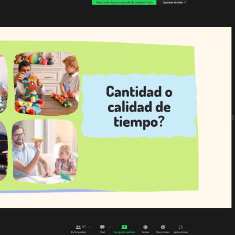The height and width of the screenshot is (235, 235).
Task: Open the Opciones de vista dropdown
Action: 174,2
